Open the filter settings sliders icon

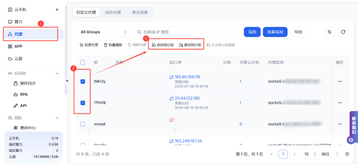(x=329, y=32)
